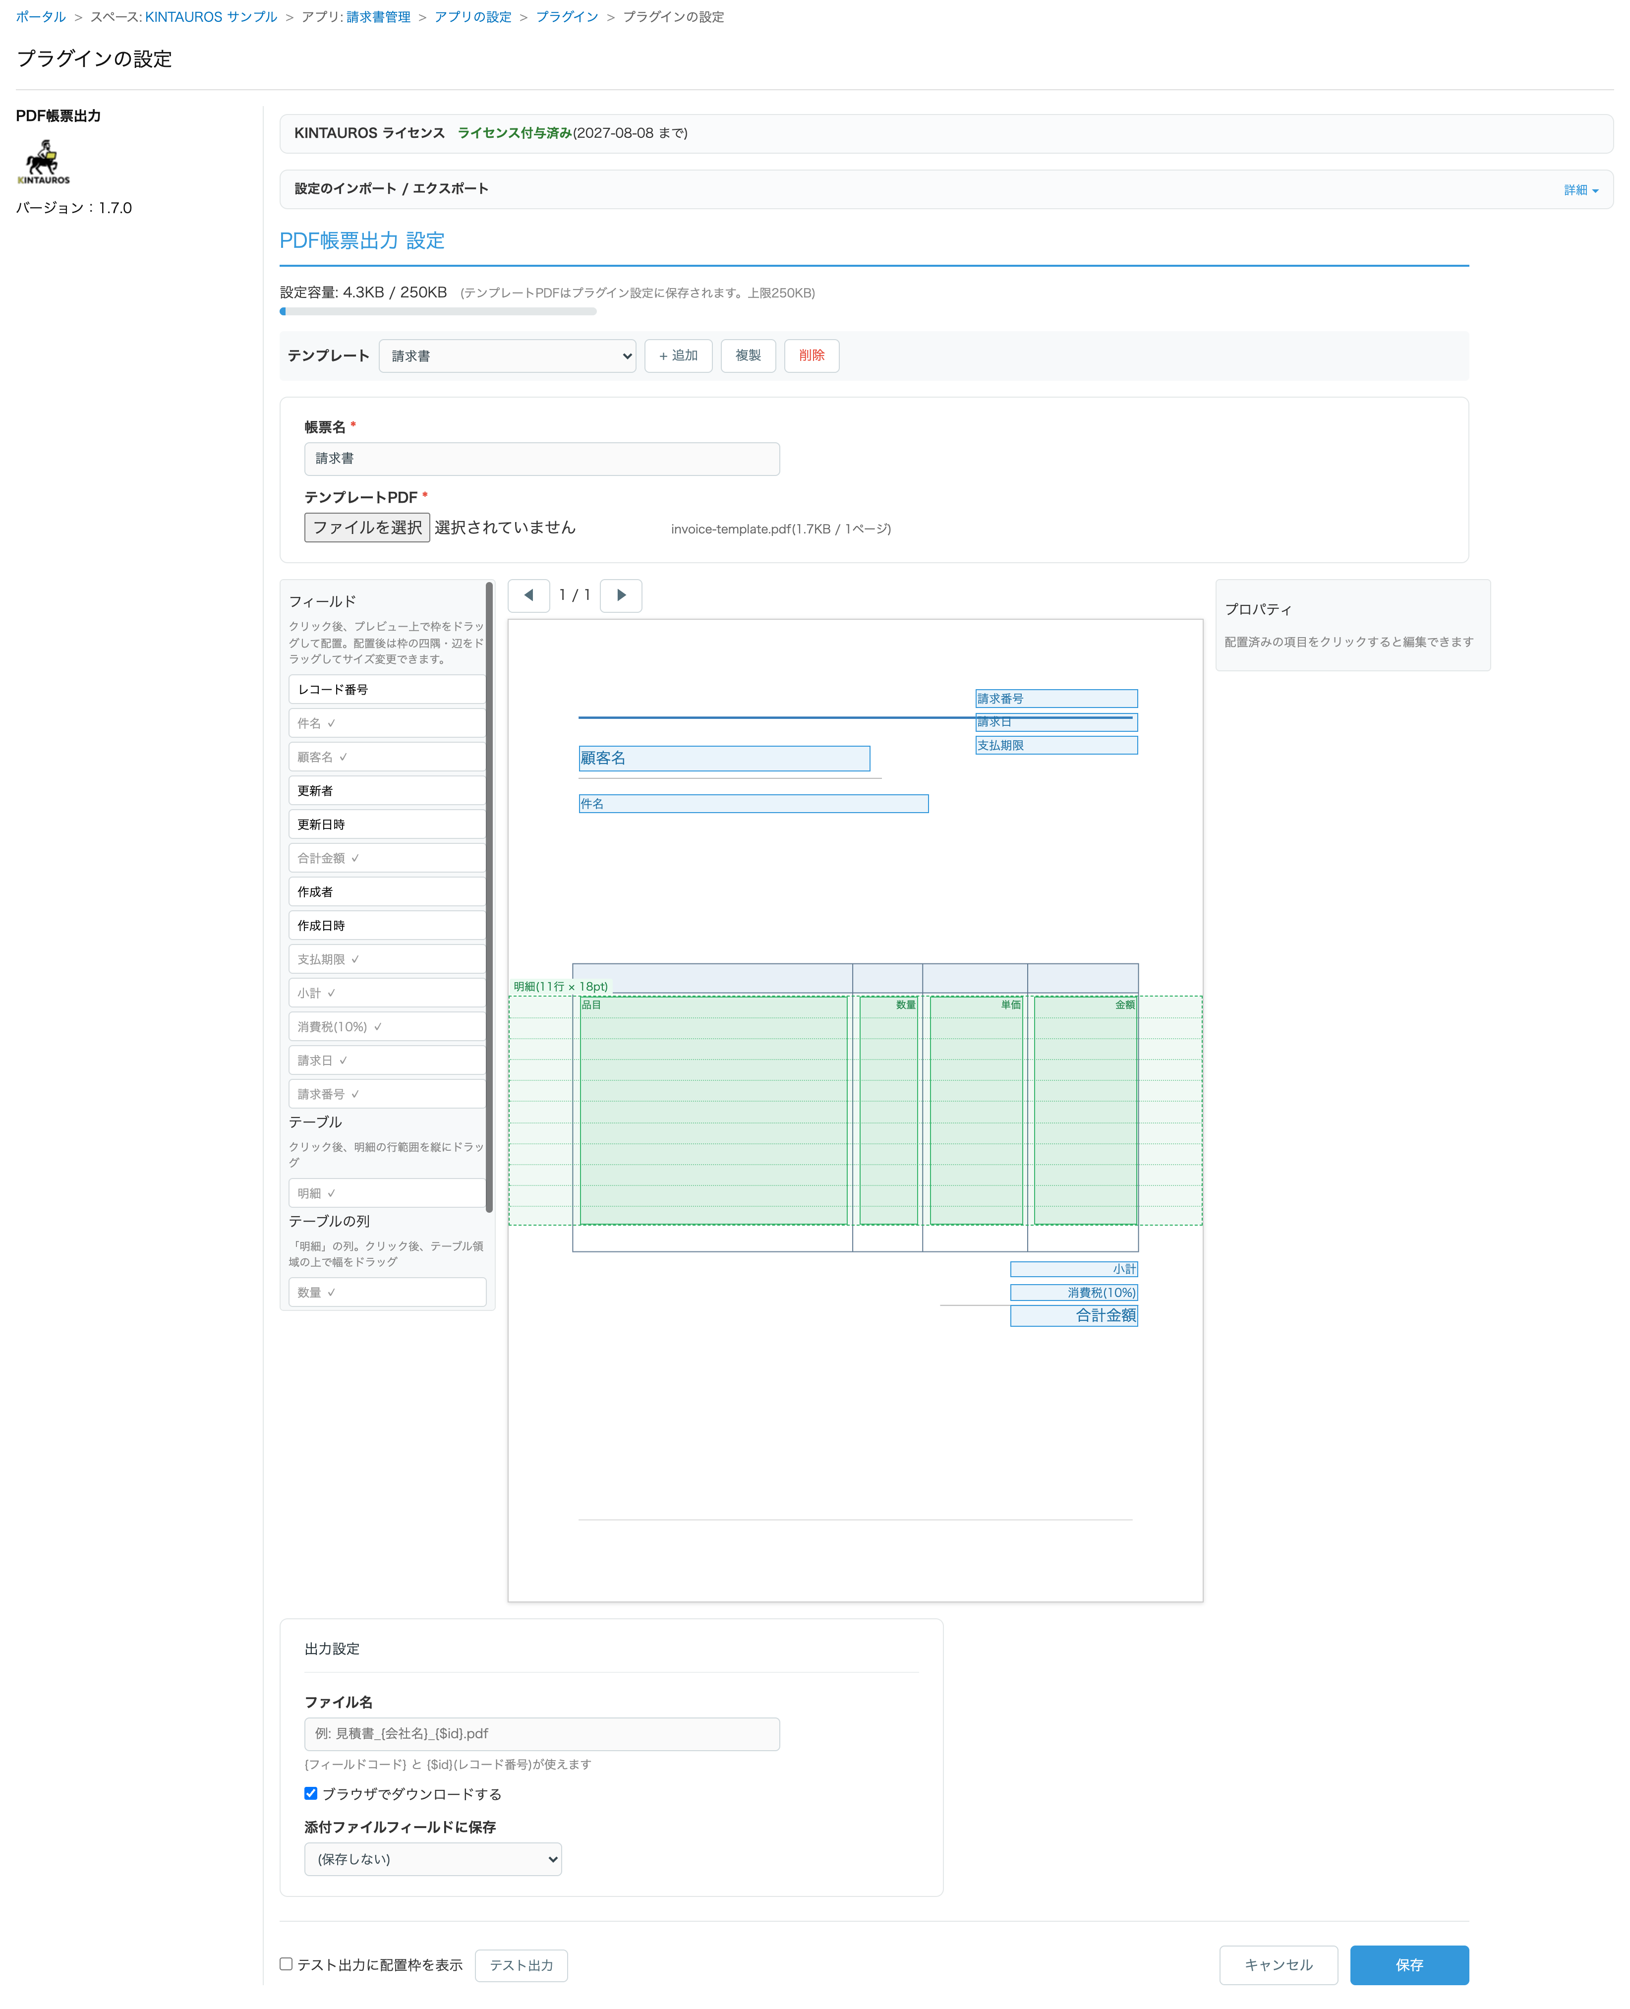Open 請求書管理 app breadcrumb
Viewport: 1630px width, 2009px height.
click(378, 17)
